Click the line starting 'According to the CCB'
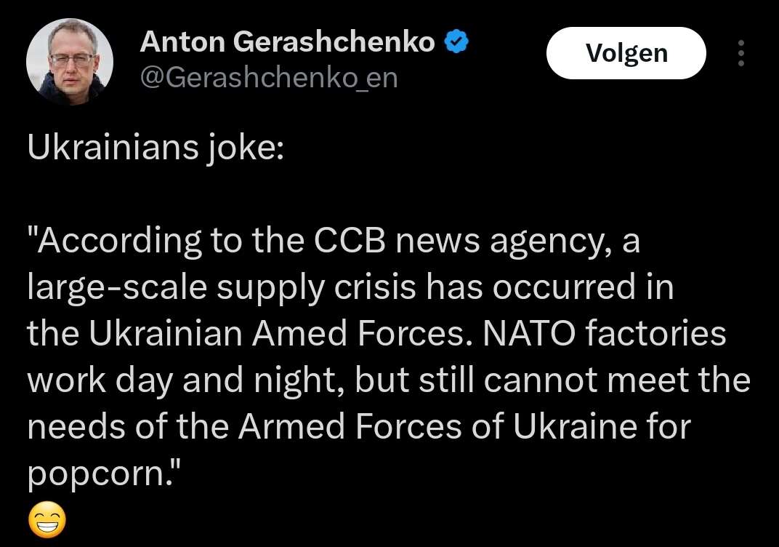 pyautogui.click(x=334, y=241)
